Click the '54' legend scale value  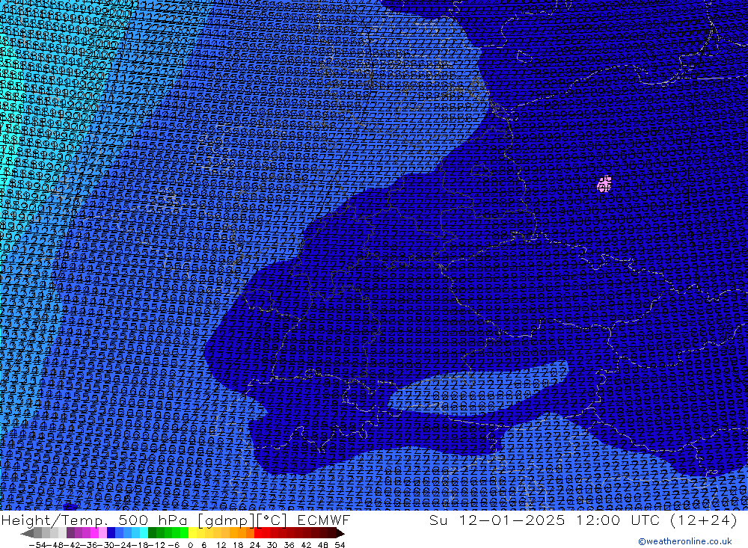(x=340, y=545)
